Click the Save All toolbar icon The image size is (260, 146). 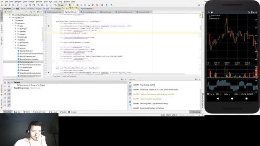click(x=6, y=5)
